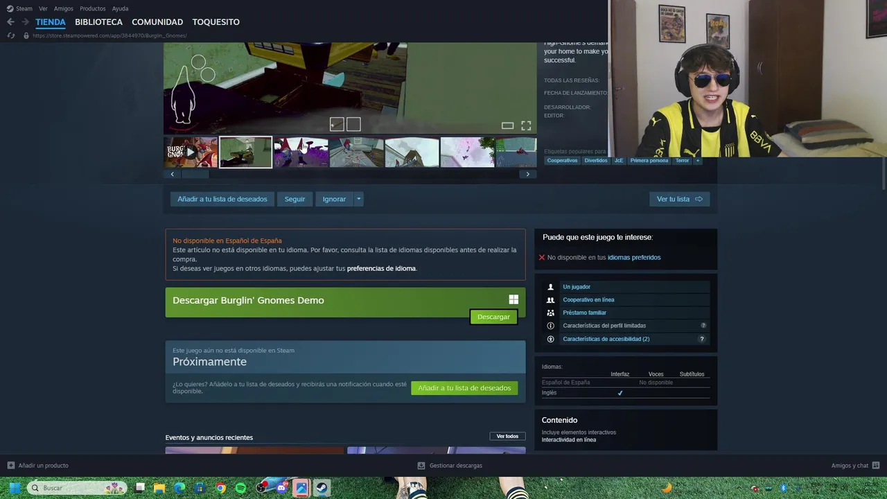Image resolution: width=887 pixels, height=499 pixels.
Task: Show more tags with the plus button
Action: [698, 161]
